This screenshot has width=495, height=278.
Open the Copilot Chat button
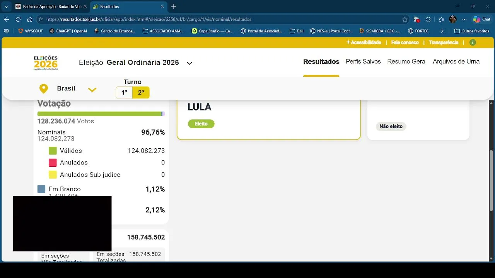click(x=482, y=19)
